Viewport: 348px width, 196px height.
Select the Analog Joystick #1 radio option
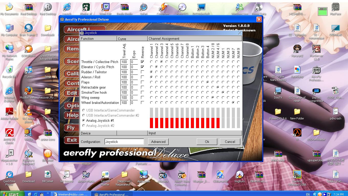click(84, 120)
